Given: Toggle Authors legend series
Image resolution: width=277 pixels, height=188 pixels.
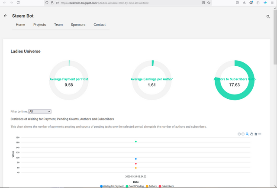Looking at the screenshot, I should (151, 186).
